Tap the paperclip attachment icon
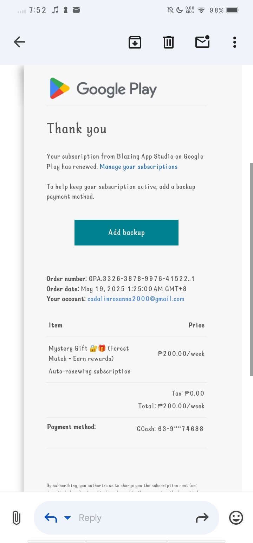 pos(17,518)
